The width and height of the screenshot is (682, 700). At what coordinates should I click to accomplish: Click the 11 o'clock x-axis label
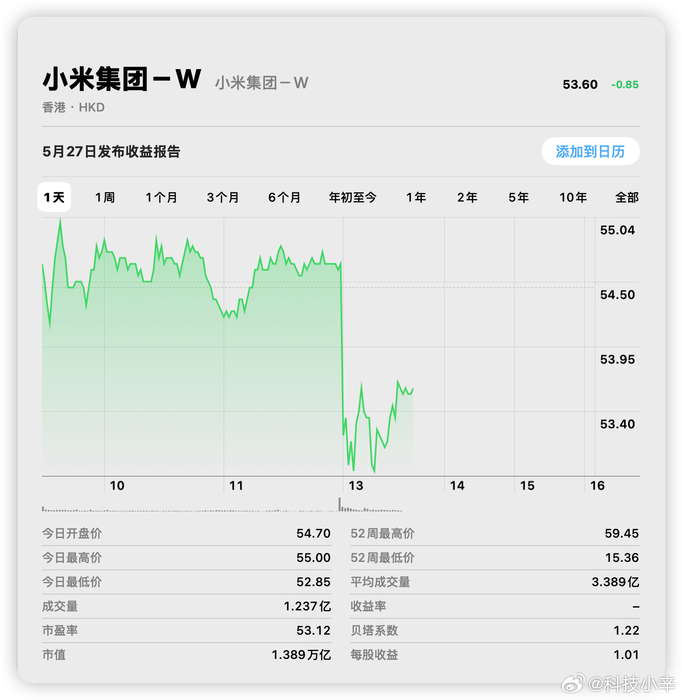[236, 486]
